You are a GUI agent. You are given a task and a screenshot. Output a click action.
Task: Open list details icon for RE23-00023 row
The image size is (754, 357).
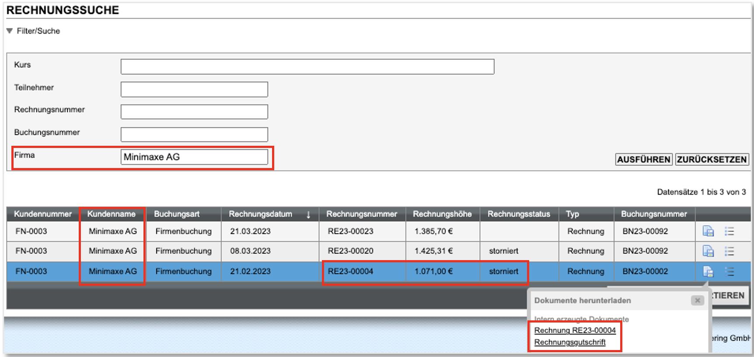729,231
